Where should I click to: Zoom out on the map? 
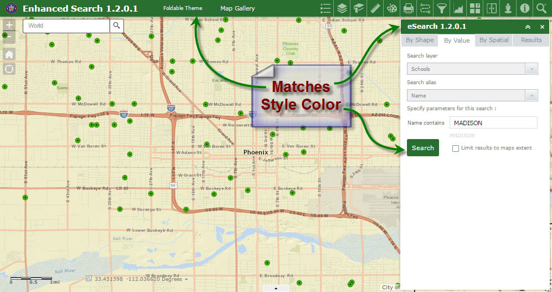click(9, 37)
